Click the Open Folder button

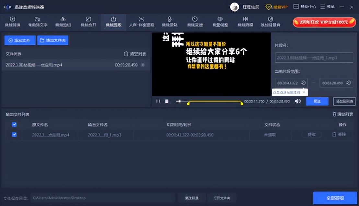222,198
